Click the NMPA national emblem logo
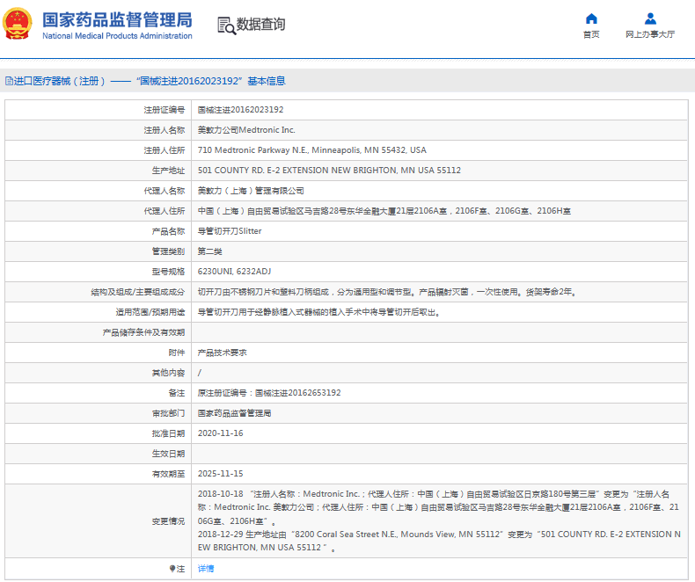The height and width of the screenshot is (582, 695). (18, 24)
